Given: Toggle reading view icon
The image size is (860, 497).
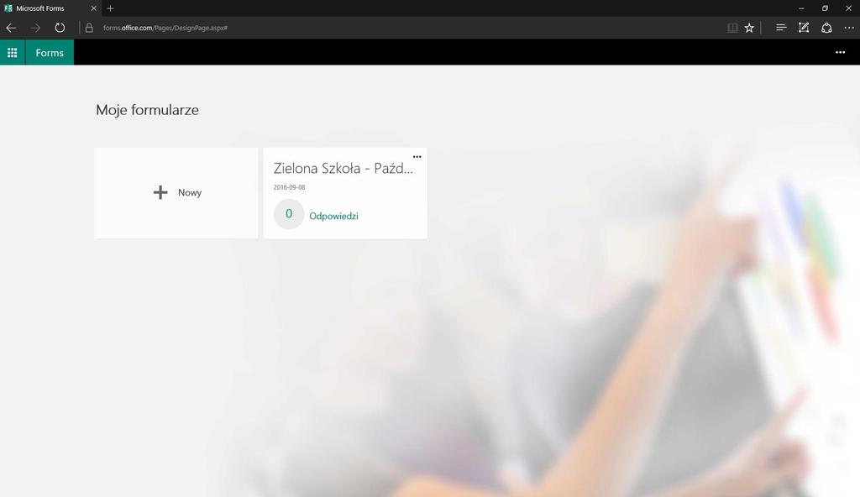Looking at the screenshot, I should (732, 28).
